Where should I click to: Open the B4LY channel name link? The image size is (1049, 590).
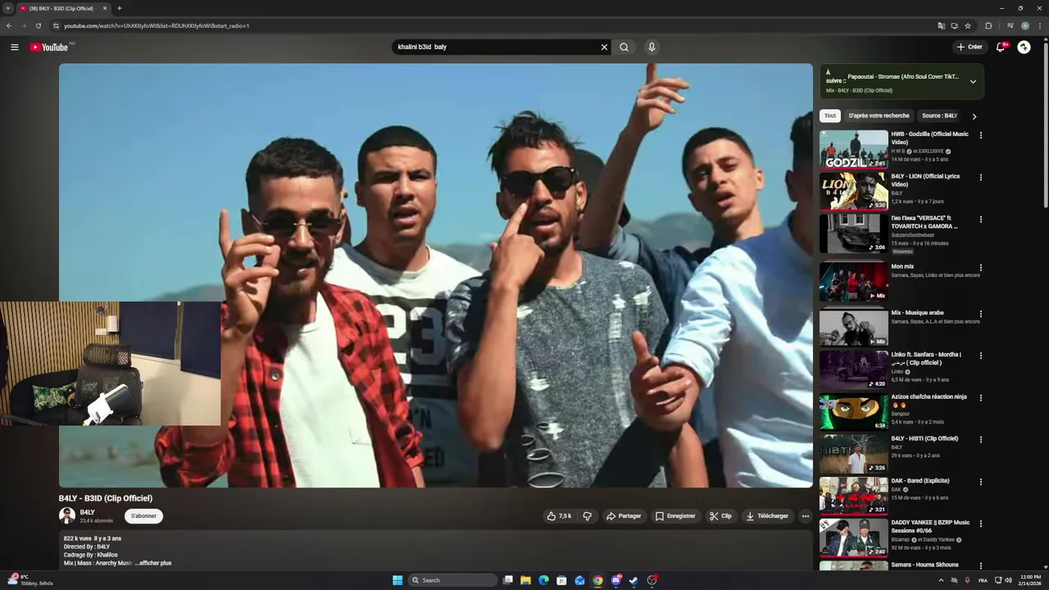pyautogui.click(x=87, y=512)
